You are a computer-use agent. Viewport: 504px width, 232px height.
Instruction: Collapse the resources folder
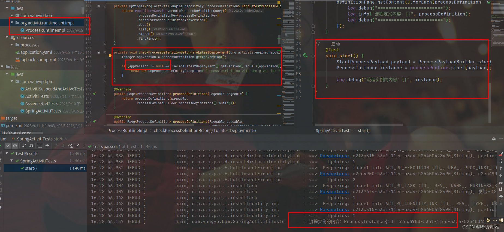[7, 37]
